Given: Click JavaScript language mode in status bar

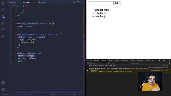Looking at the screenshot, I should (x=72, y=95).
